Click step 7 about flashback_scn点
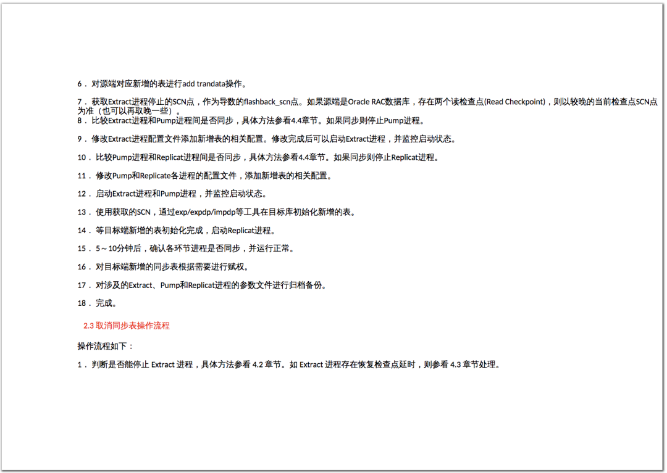The width and height of the screenshot is (667, 473). pyautogui.click(x=367, y=106)
